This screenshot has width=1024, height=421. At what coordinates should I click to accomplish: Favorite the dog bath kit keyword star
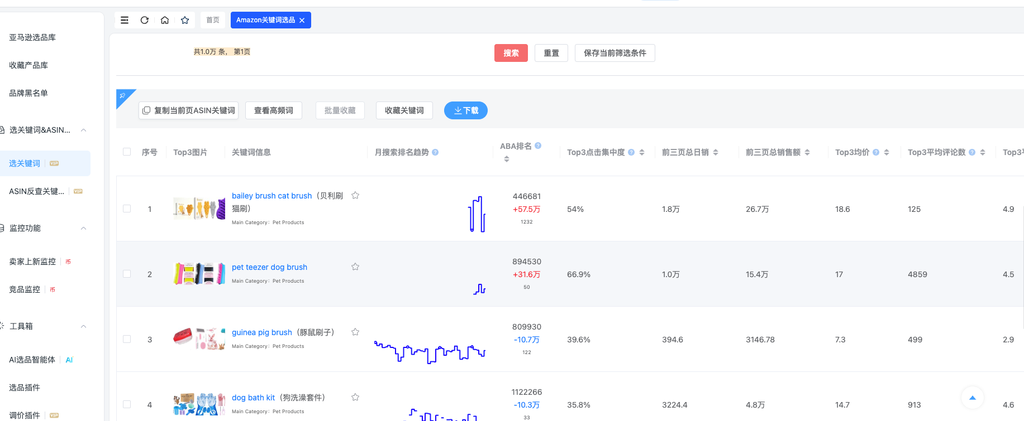(355, 397)
